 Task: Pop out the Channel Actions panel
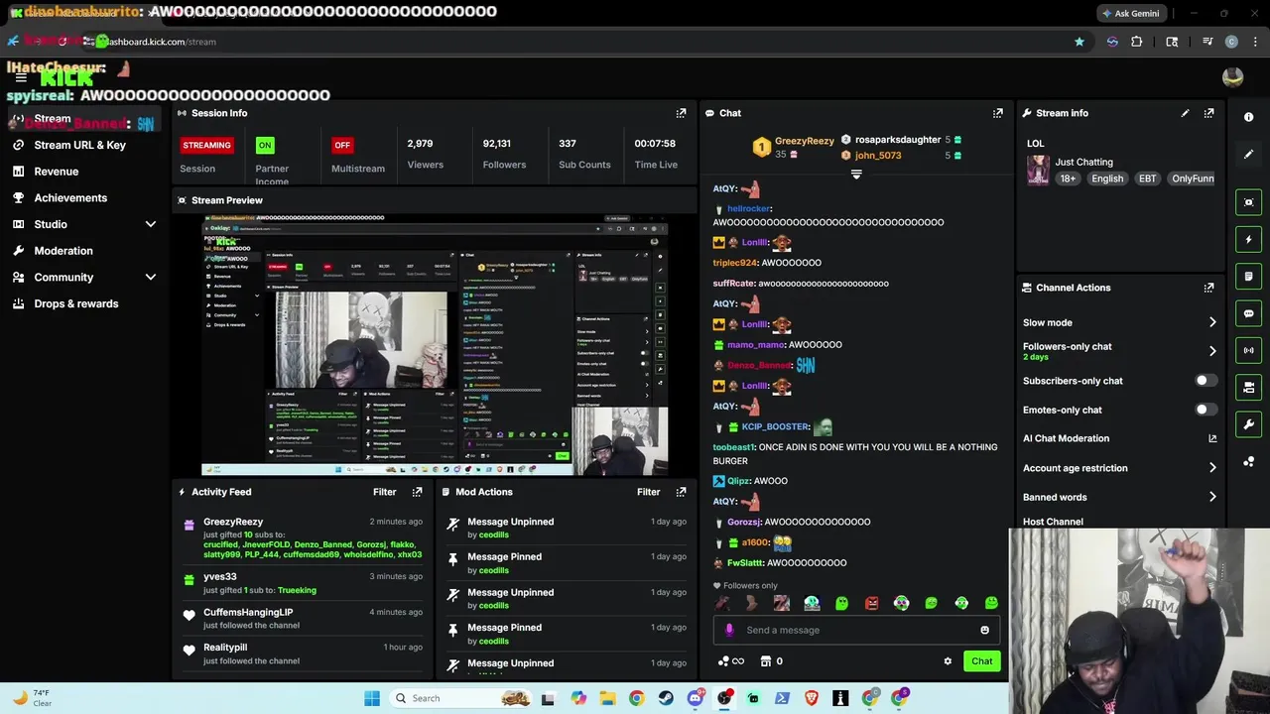(x=1208, y=288)
